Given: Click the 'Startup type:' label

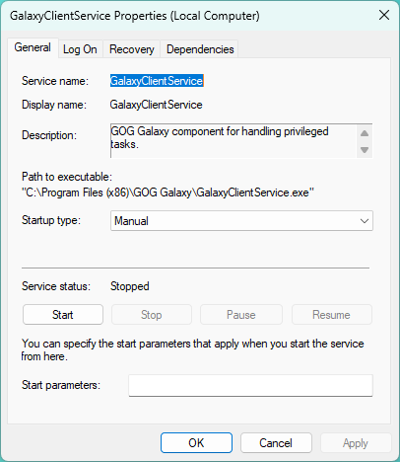Looking at the screenshot, I should (x=51, y=220).
